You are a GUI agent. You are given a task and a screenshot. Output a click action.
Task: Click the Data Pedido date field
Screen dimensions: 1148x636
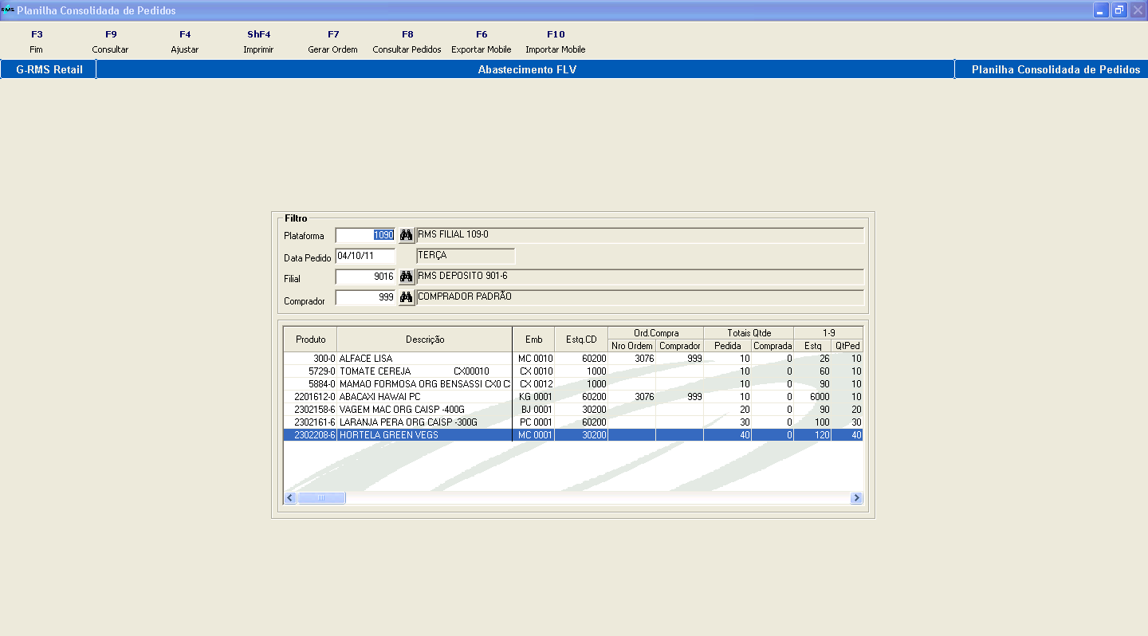pos(366,256)
